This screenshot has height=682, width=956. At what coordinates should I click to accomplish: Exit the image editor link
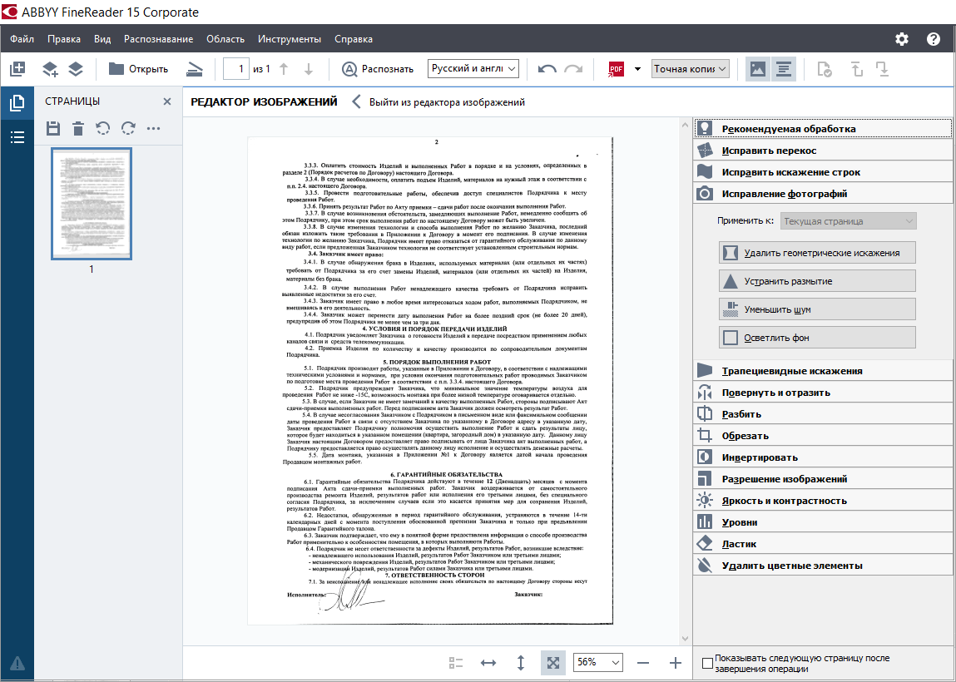439,102
